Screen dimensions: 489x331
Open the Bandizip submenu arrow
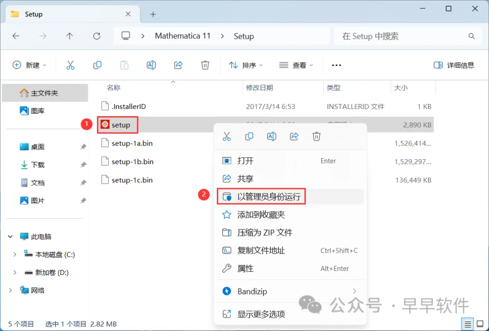354,292
